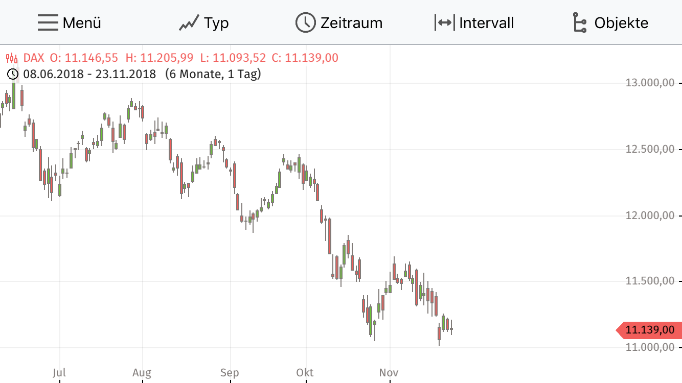Click the red 11.139,00 price tag

coord(650,330)
